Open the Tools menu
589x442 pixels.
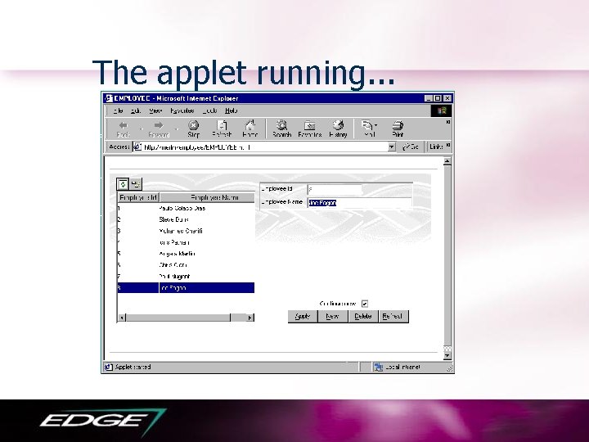point(210,110)
